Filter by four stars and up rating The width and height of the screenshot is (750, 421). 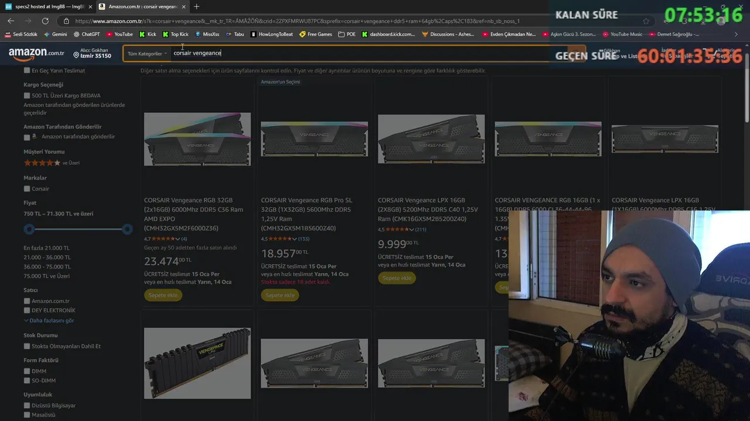coord(51,163)
